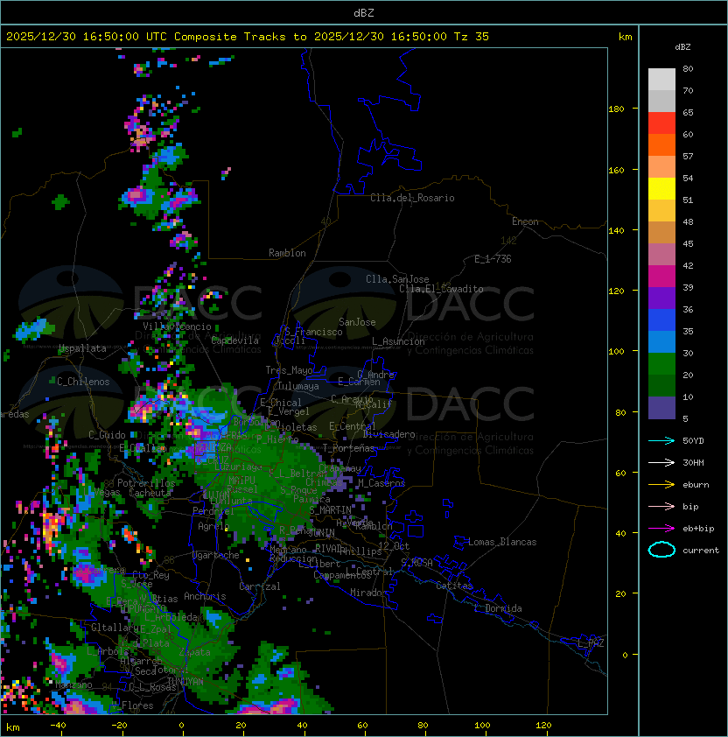Click the E_1-736 map label
Image resolution: width=728 pixels, height=737 pixels.
click(493, 259)
